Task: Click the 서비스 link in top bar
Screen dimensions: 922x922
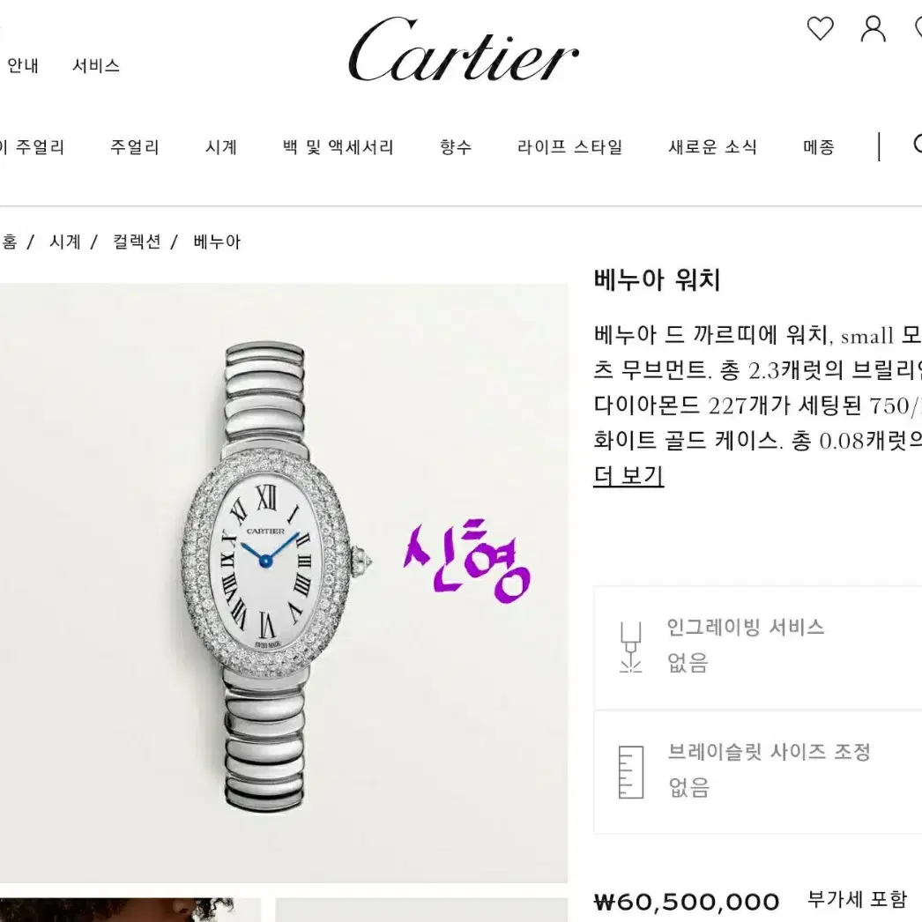Action: pos(96,65)
